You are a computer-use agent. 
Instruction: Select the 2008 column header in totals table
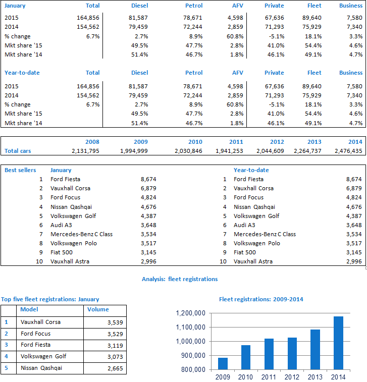92,142
